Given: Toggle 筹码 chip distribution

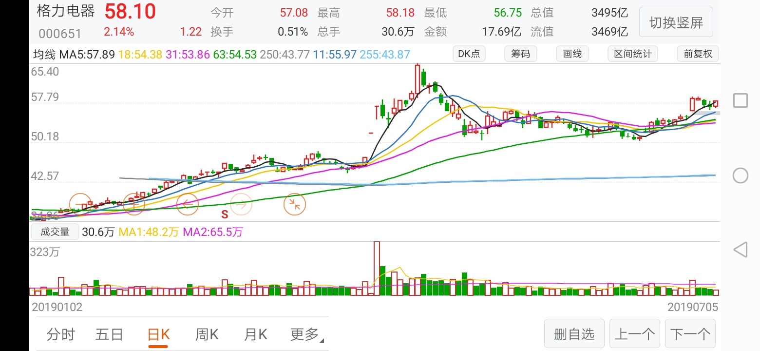Looking at the screenshot, I should click(520, 54).
